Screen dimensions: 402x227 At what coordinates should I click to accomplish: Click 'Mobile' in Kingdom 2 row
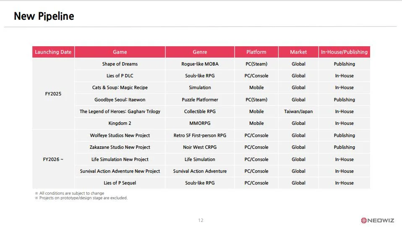coord(256,123)
